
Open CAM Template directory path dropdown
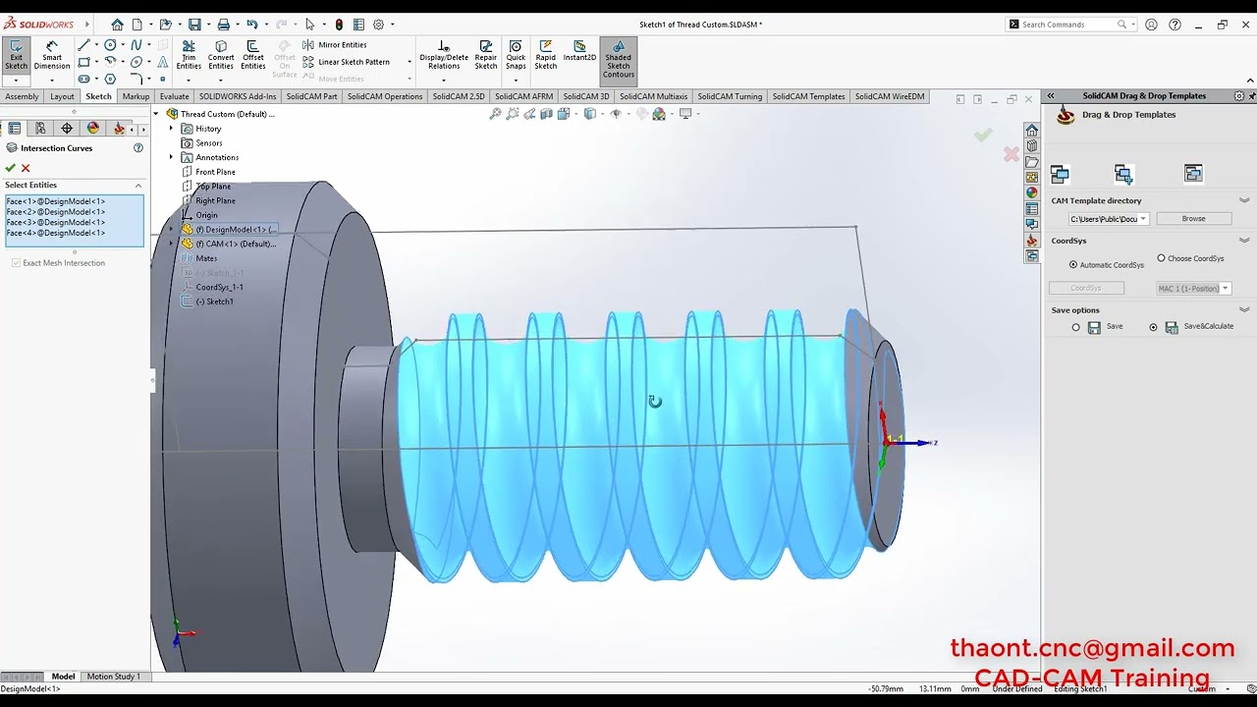pyautogui.click(x=1143, y=219)
